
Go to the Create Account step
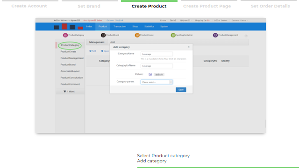(x=29, y=6)
